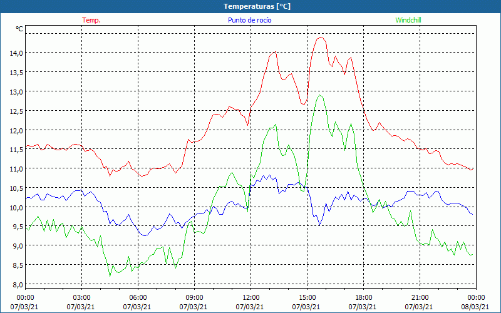Click the 15:00 time axis label
This screenshot has height=313, width=501.
307,298
